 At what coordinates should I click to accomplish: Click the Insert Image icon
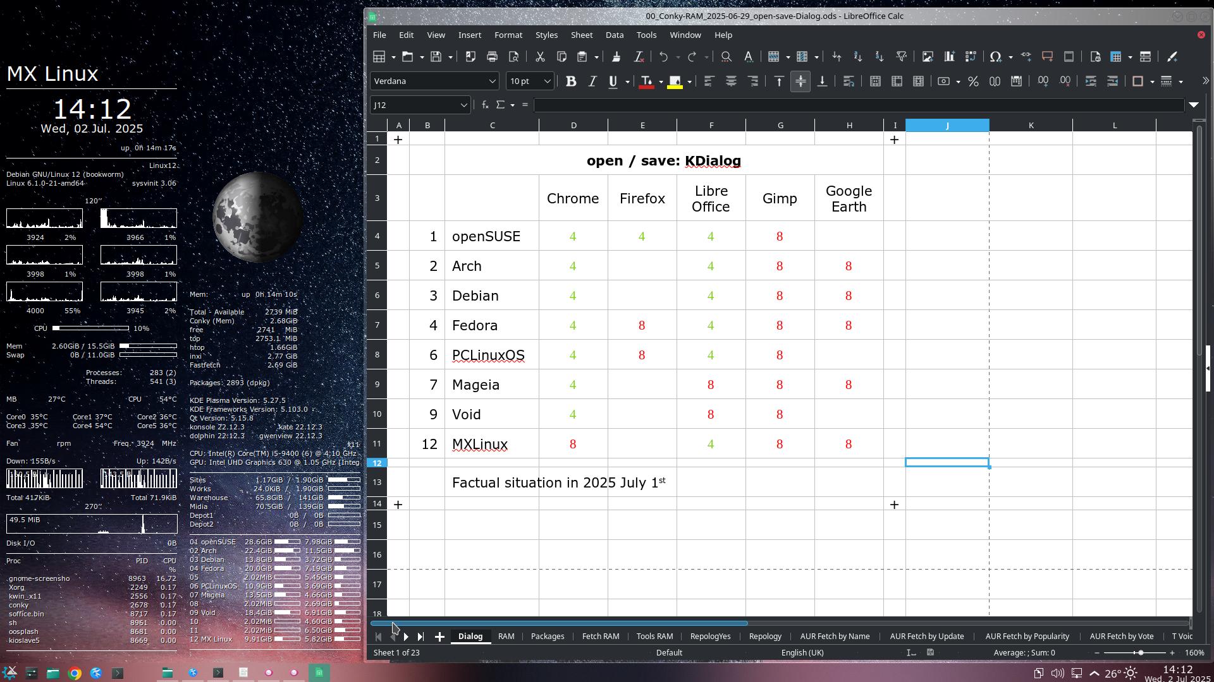928,57
